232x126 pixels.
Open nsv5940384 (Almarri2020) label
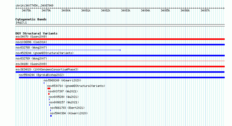tap(69, 113)
